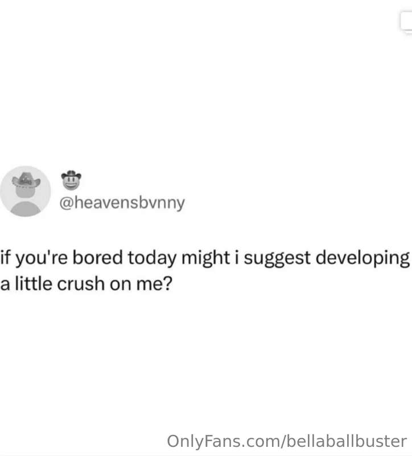The image size is (412, 456).
Task: Click the partially visible box in top-right corner
Action: (x=406, y=22)
